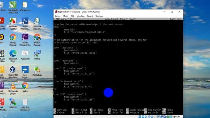The image size is (210, 118).
Task: Open the Mesin menu
Action: [x=65, y=16]
